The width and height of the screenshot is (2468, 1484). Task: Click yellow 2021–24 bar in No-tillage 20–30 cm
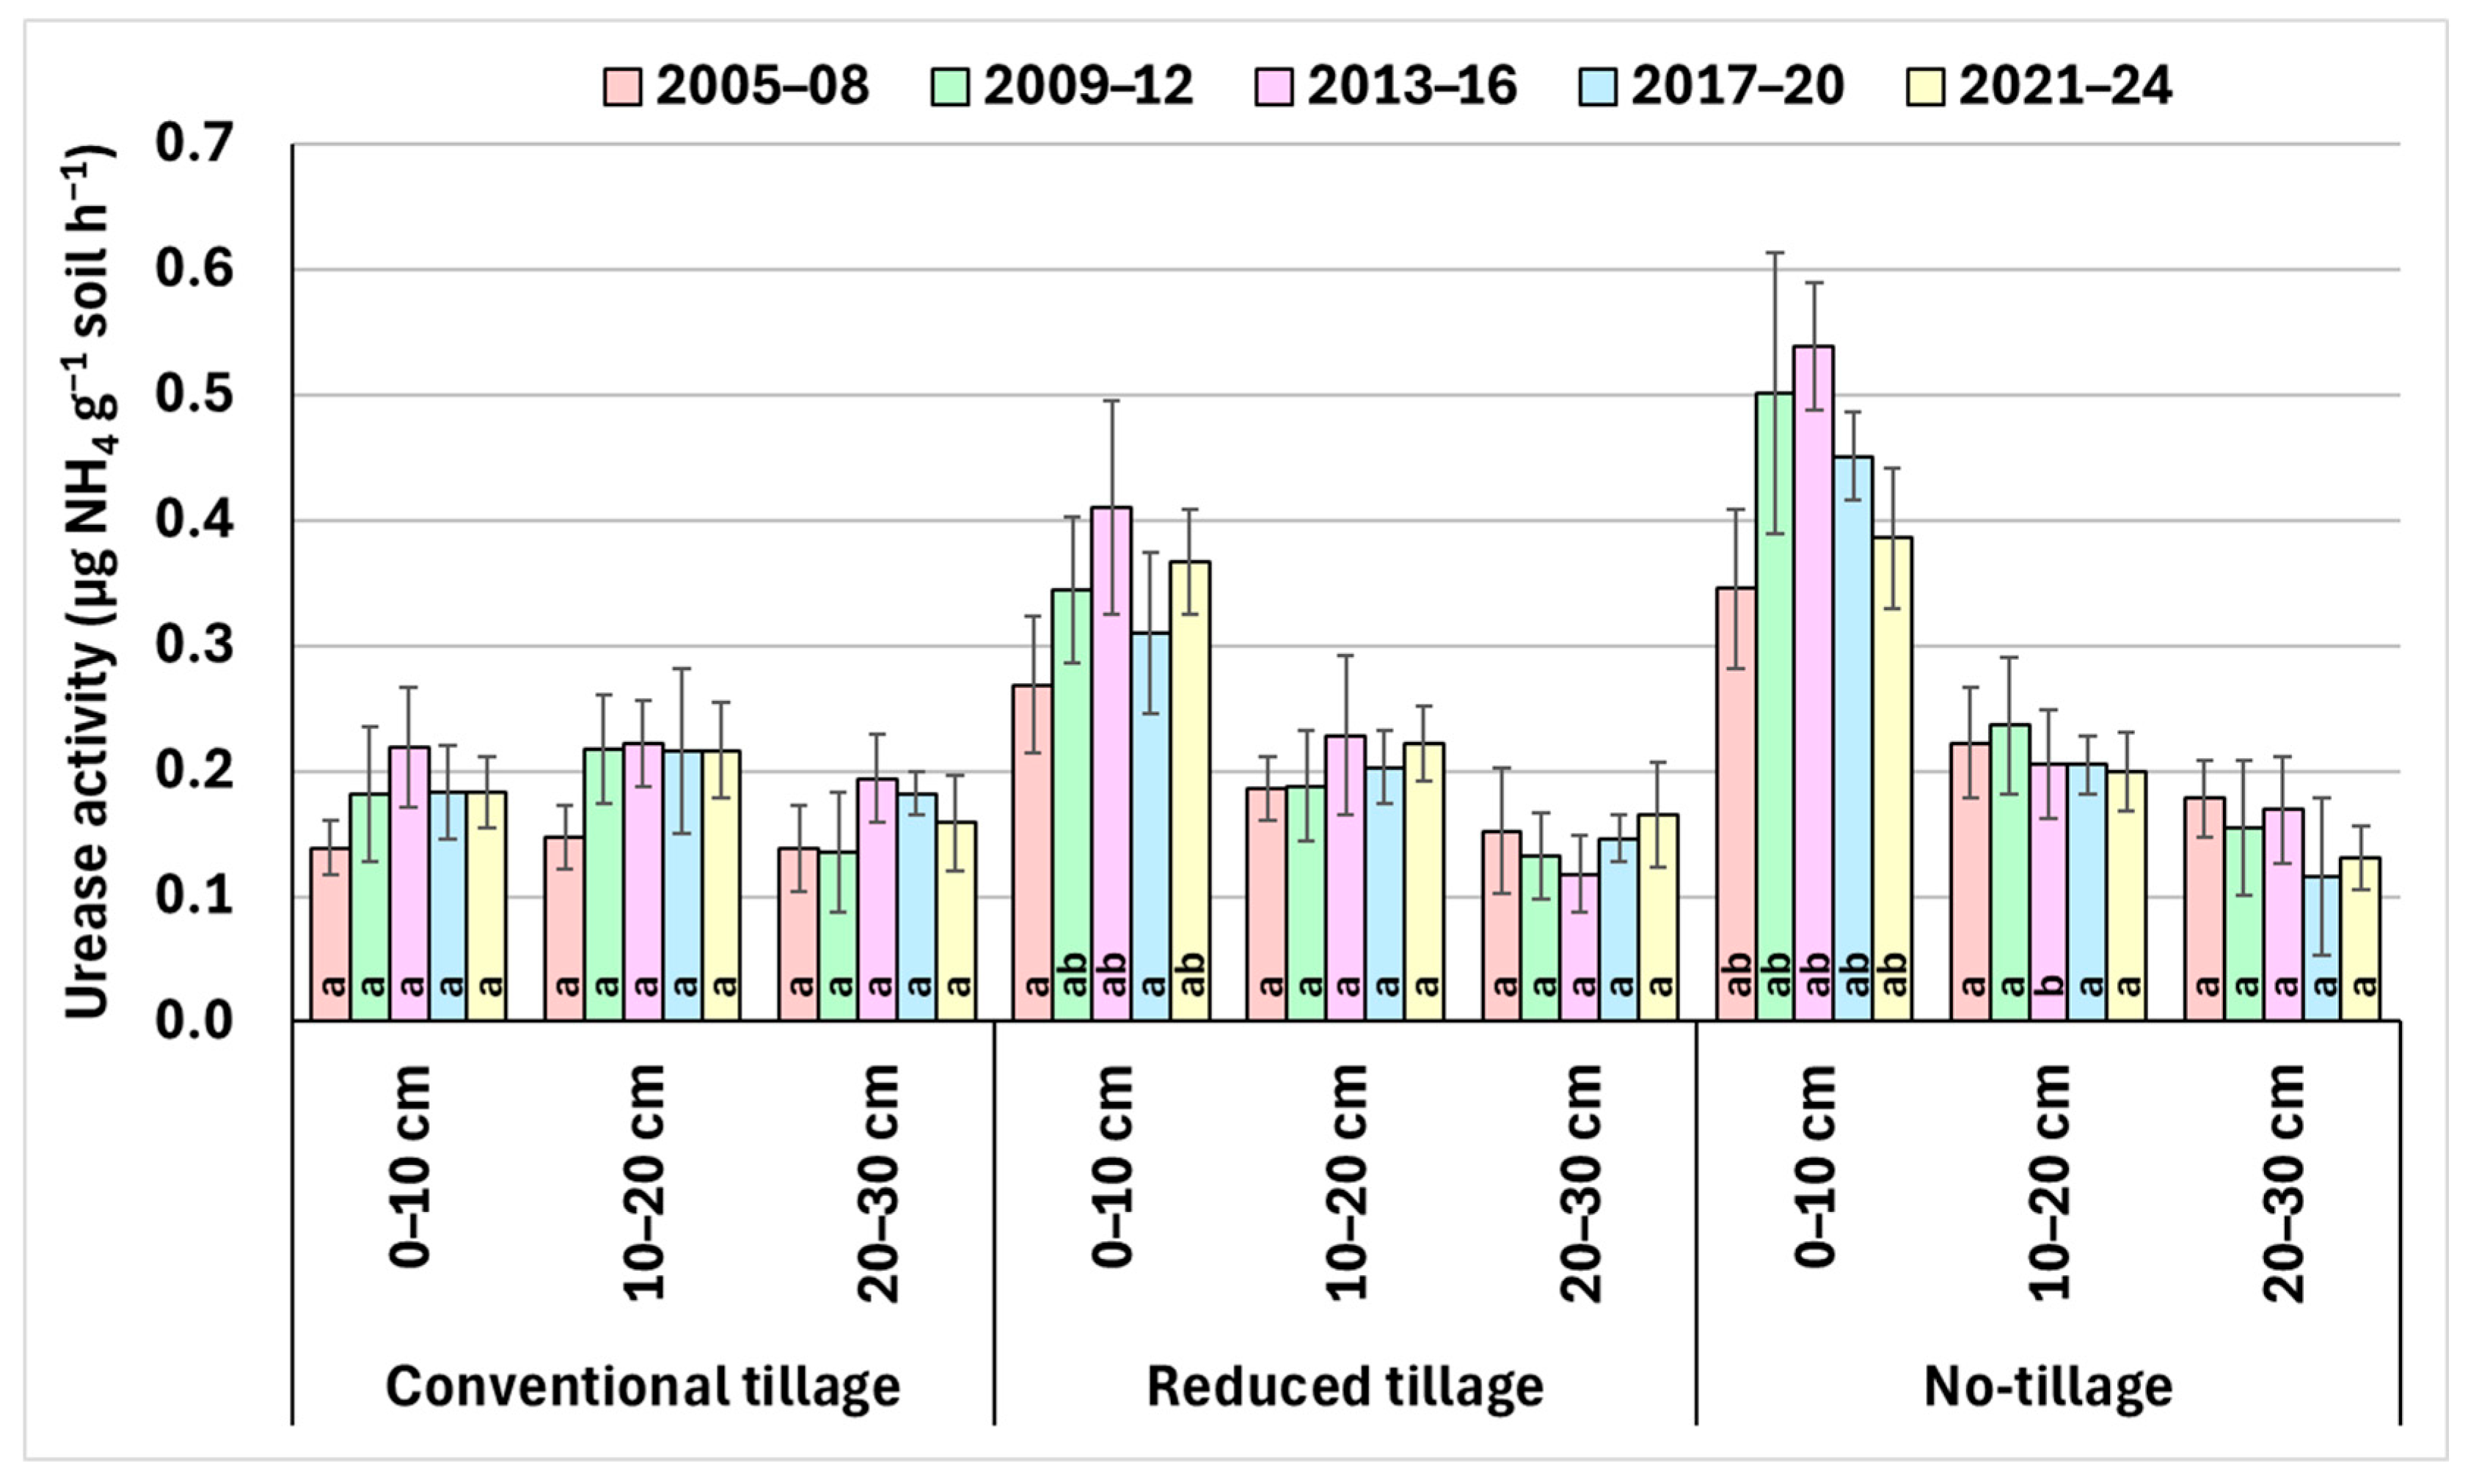point(2360,939)
